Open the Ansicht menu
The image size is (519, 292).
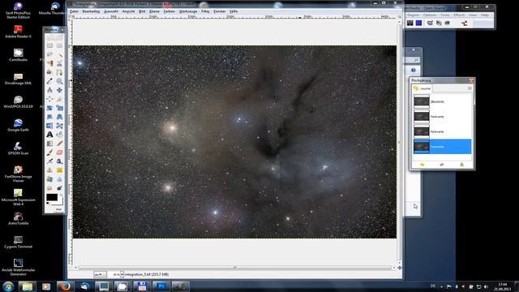pyautogui.click(x=128, y=11)
